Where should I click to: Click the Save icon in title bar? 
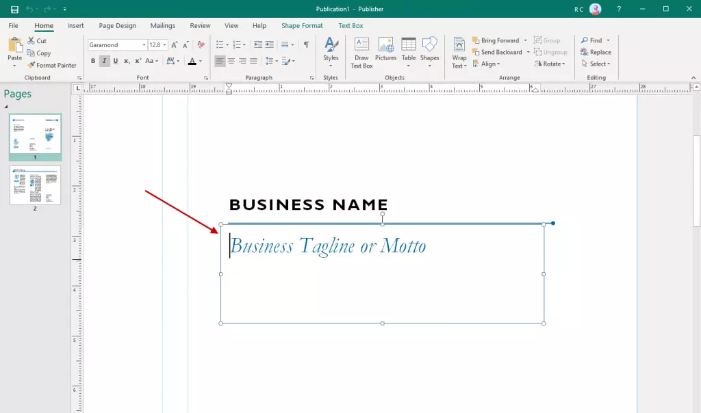tap(14, 9)
